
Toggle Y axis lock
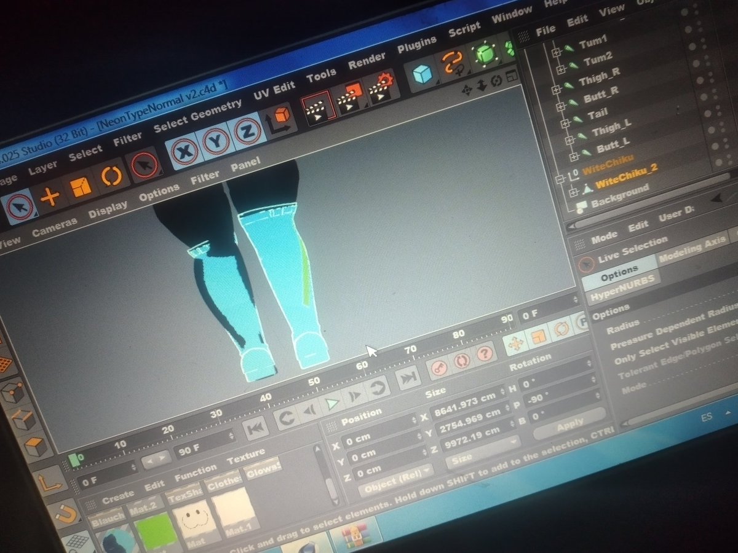click(216, 140)
